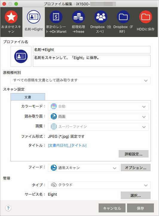Click the クラウド cloud type icon

[x=54, y=185]
